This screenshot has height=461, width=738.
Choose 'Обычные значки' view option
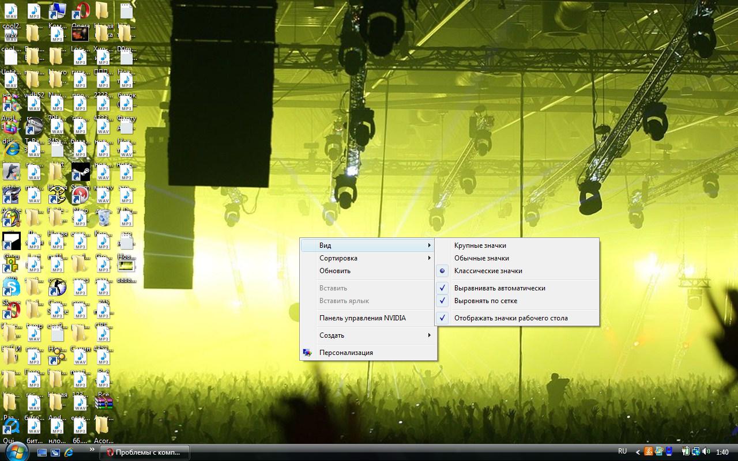(x=517, y=258)
